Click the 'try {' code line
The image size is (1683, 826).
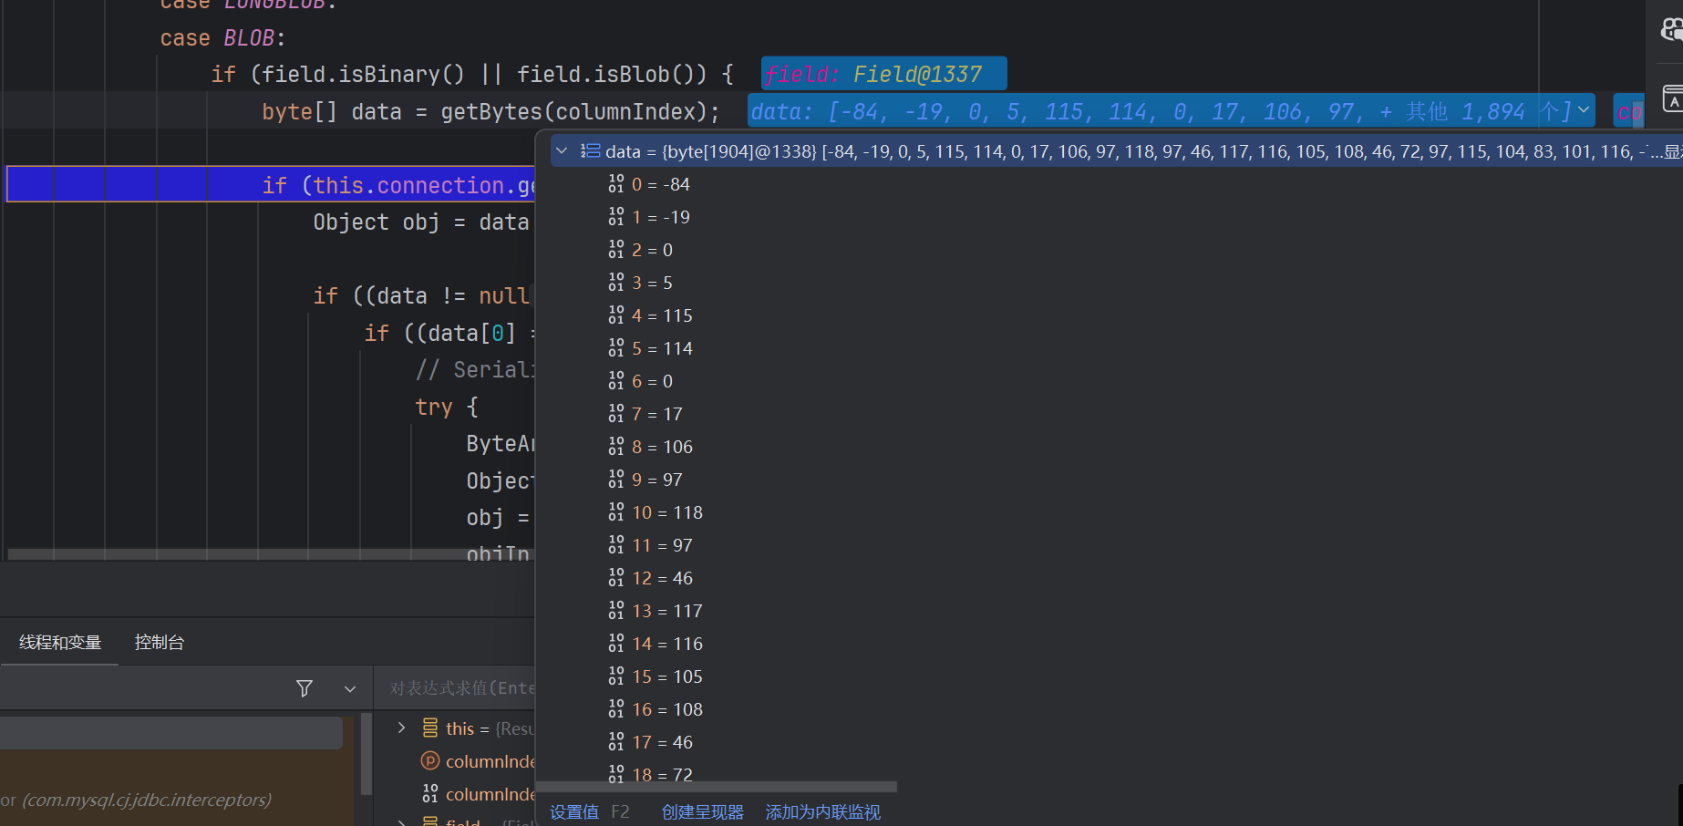point(447,407)
